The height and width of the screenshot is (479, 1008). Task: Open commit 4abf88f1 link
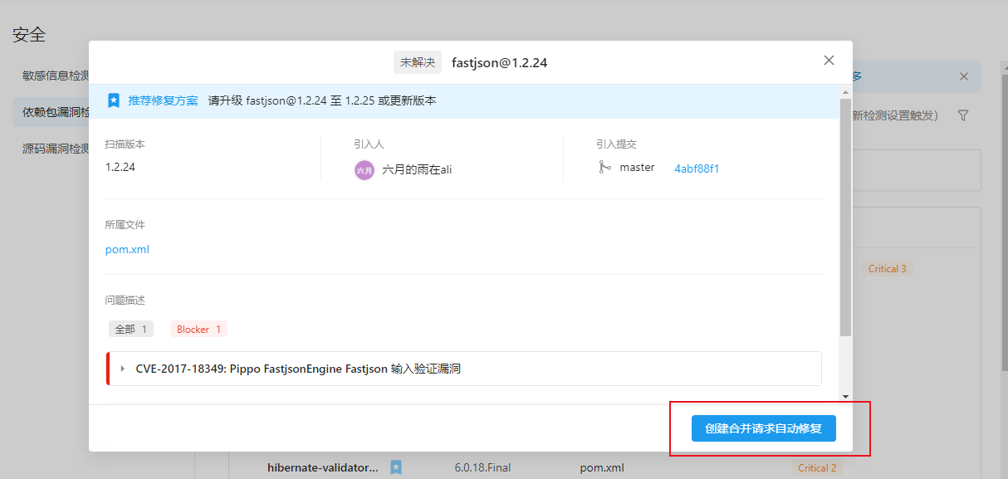pyautogui.click(x=697, y=169)
